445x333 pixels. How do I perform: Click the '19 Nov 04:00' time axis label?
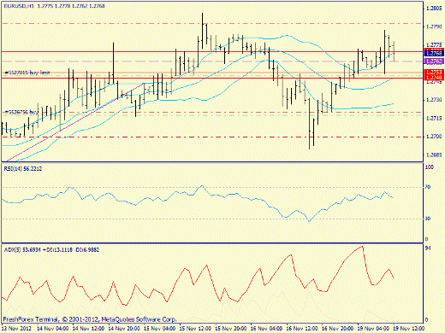(374, 328)
